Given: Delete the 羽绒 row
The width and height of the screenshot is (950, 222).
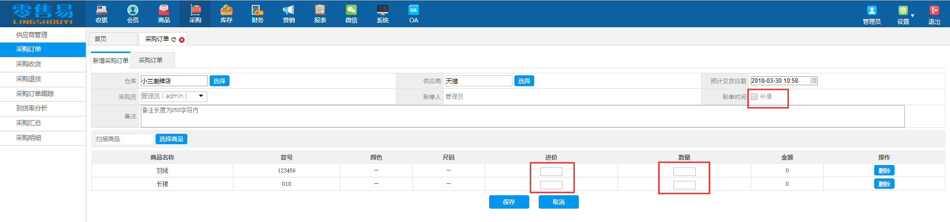Looking at the screenshot, I should [x=884, y=170].
